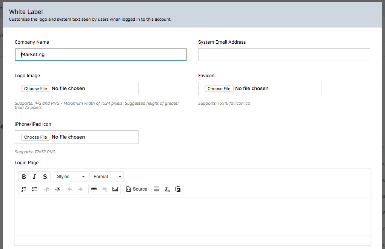The width and height of the screenshot is (385, 249).
Task: Focus the Company Name field
Action: [101, 55]
